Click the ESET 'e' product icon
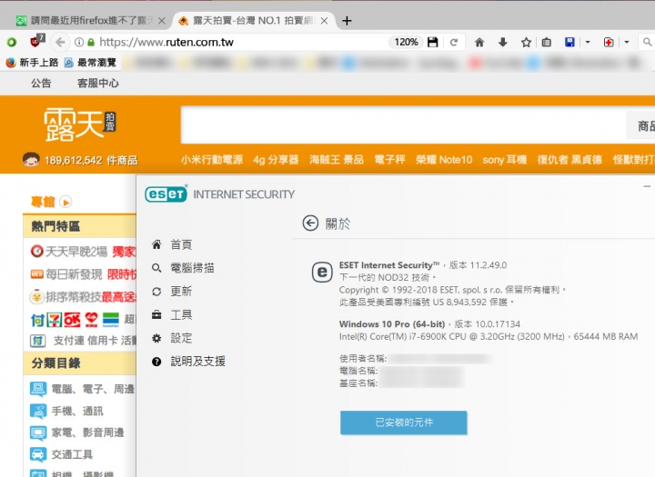The image size is (655, 477). pyautogui.click(x=322, y=272)
